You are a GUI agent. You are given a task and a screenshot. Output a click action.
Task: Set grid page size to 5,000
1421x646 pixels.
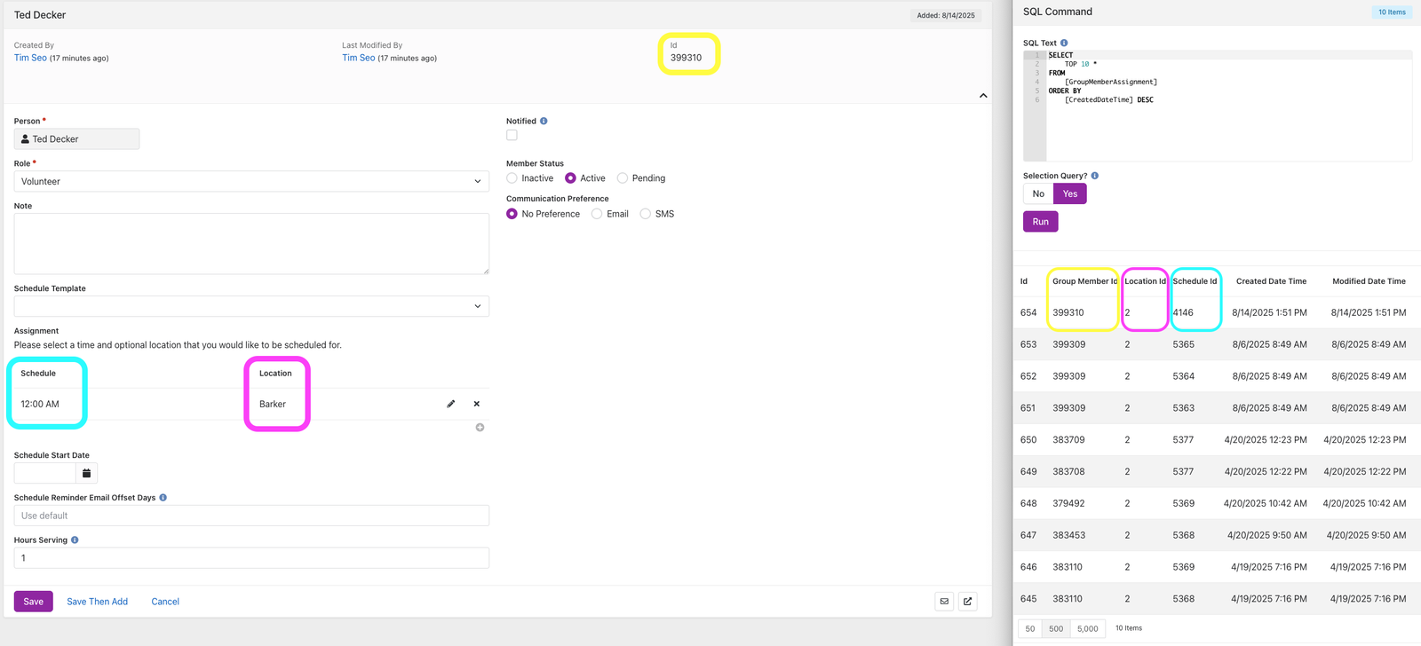tap(1088, 628)
